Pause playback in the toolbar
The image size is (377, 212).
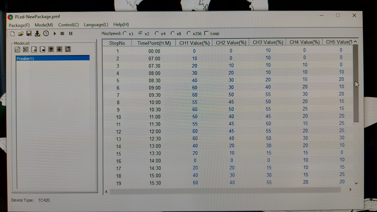71,34
